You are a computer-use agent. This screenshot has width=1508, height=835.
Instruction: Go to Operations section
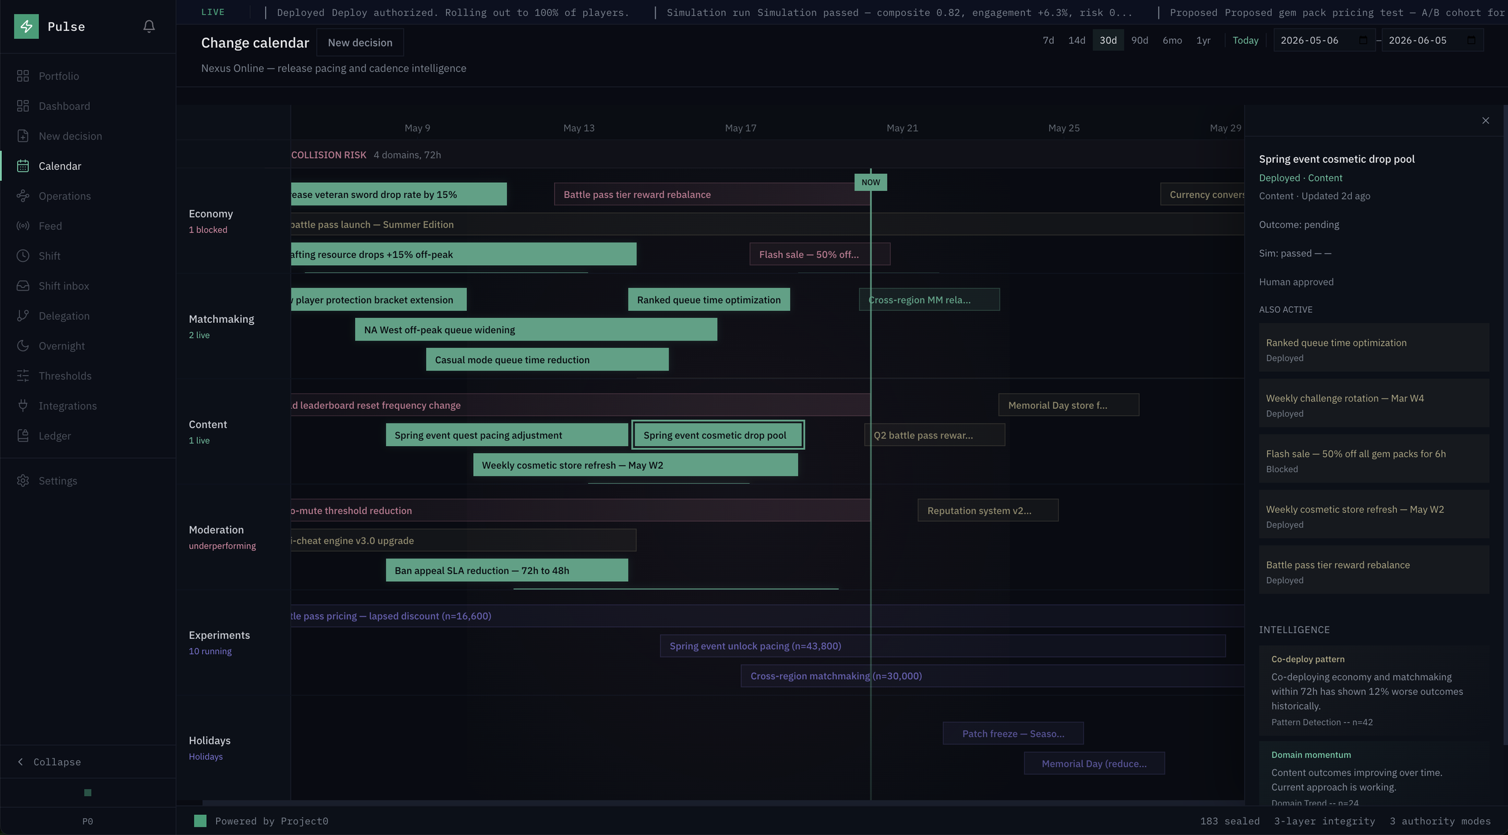point(88,196)
